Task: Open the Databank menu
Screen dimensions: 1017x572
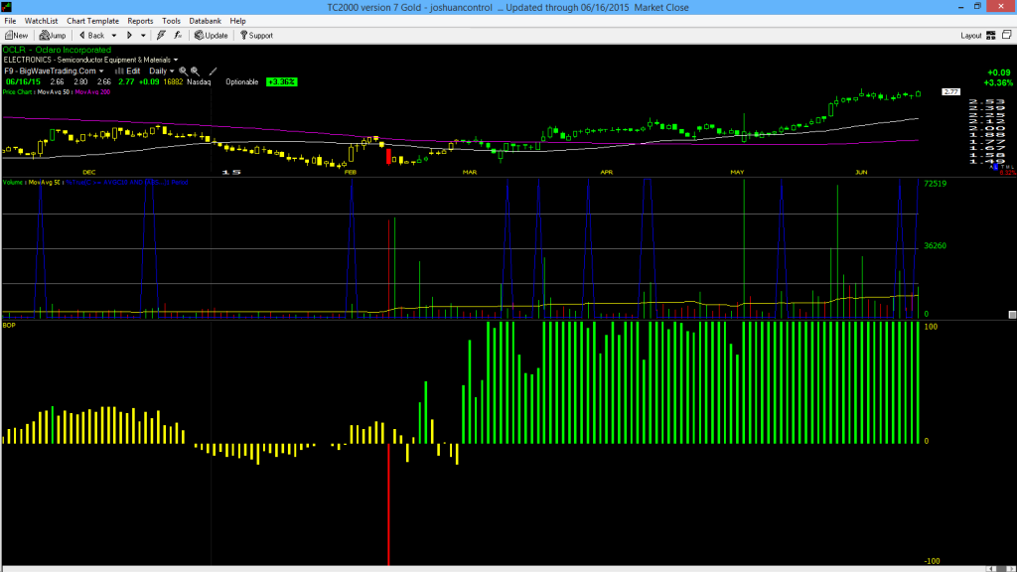Action: click(x=205, y=21)
